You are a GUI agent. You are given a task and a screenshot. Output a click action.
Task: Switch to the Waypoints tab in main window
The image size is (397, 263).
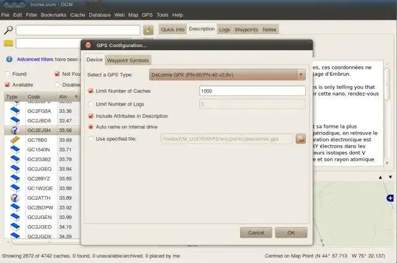[x=246, y=30]
